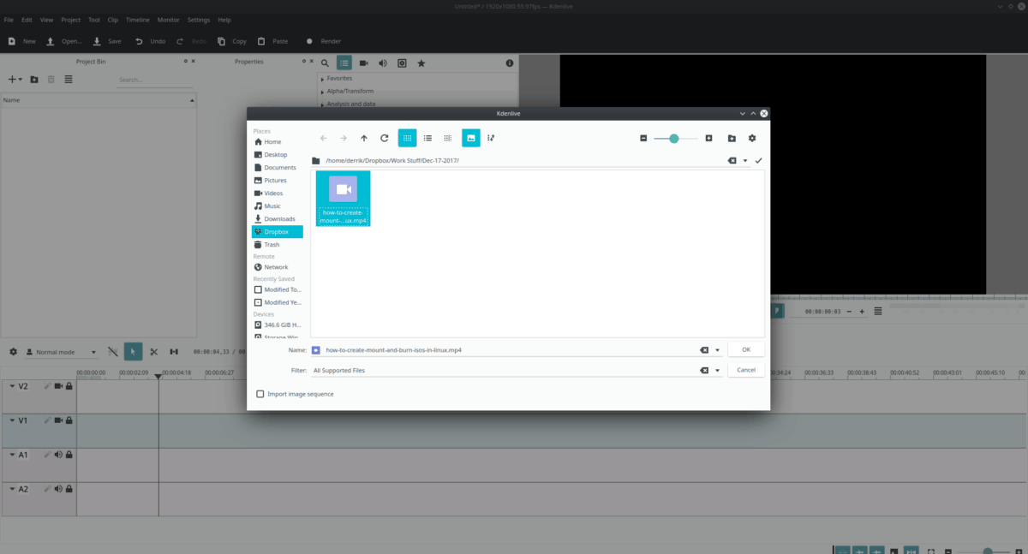The width and height of the screenshot is (1028, 554).
Task: Activate the selection arrow tool
Action: click(x=134, y=351)
